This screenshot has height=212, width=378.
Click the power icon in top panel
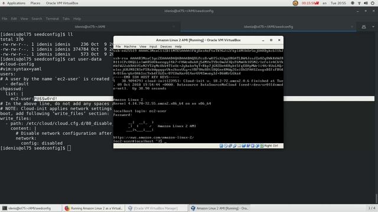click(x=373, y=3)
